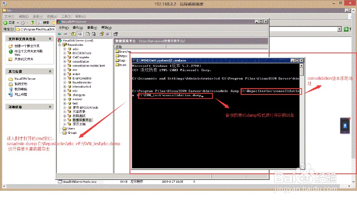The width and height of the screenshot is (357, 201).
Task: Click the VisualSVN Server link in Other Places
Action: coord(25,79)
